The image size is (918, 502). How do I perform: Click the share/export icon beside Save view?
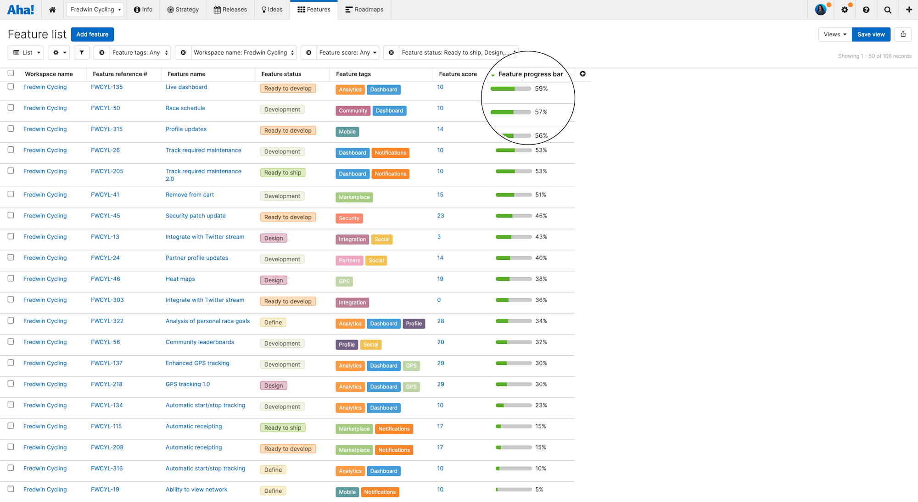click(x=903, y=34)
